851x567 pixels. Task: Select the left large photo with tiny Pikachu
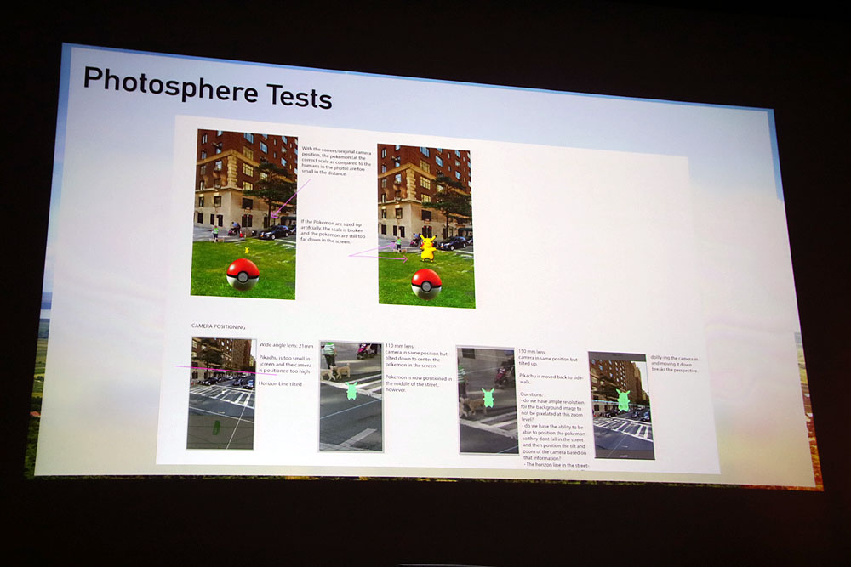[x=243, y=215]
